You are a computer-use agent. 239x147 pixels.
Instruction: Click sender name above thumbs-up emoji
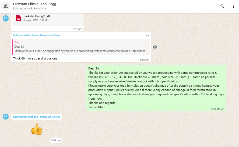[x=37, y=117]
